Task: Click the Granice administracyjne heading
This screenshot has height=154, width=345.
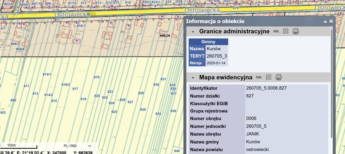Action: coord(234,31)
